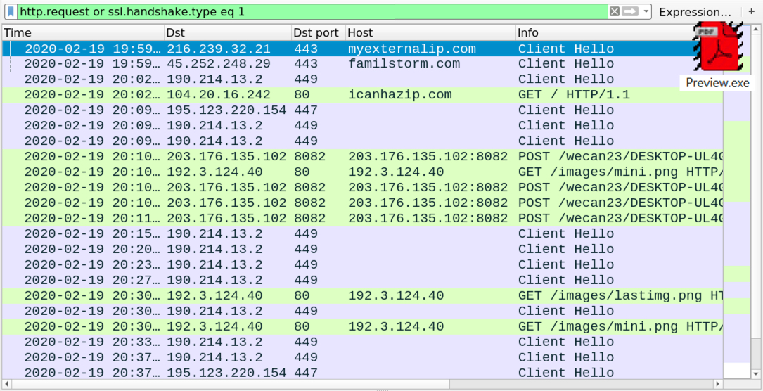
Task: Open the filter history dropdown arrow
Action: click(646, 12)
